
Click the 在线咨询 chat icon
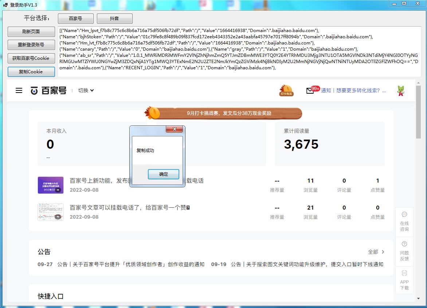point(404,214)
